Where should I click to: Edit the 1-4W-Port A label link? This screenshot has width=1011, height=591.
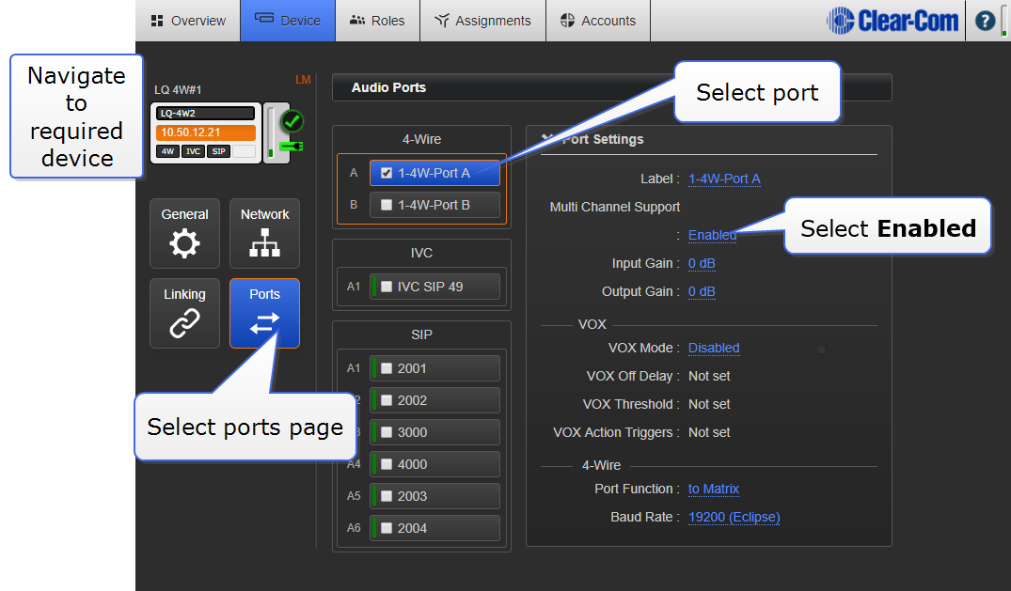[x=724, y=179]
